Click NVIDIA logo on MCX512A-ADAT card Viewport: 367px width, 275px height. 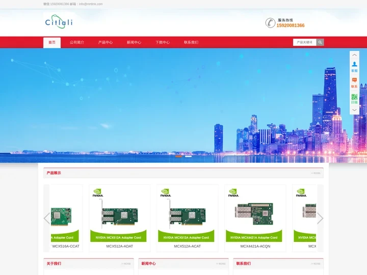97,193
